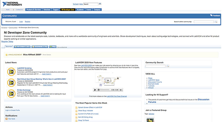Click the Register Today link
The image size is (222, 122).
pos(7,42)
